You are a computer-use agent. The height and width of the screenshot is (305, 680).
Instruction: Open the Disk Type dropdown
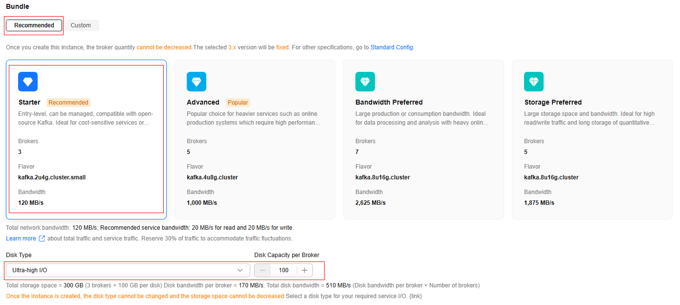pos(122,270)
